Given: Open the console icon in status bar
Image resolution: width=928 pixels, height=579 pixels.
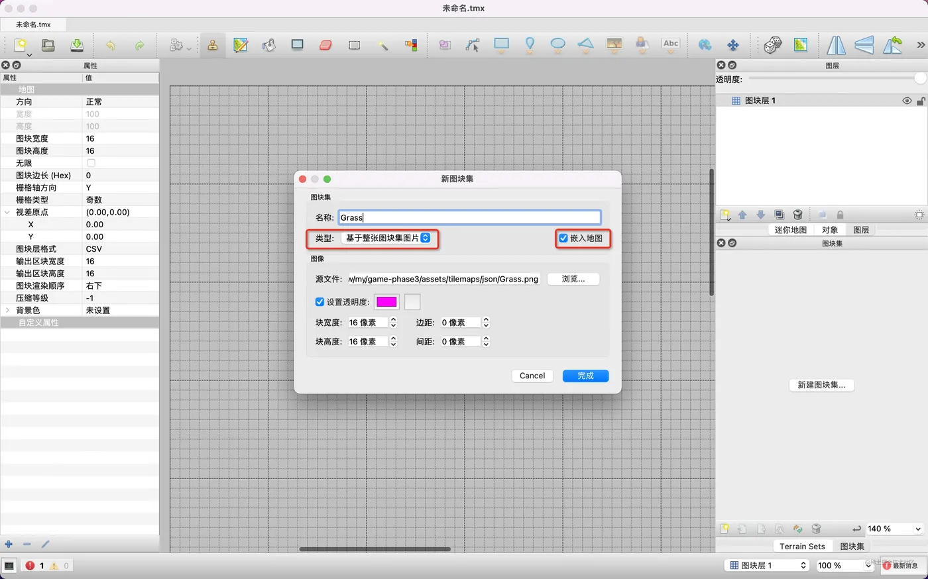Looking at the screenshot, I should coord(9,566).
